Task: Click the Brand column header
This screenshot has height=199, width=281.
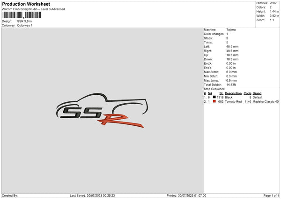Action: click(257, 93)
